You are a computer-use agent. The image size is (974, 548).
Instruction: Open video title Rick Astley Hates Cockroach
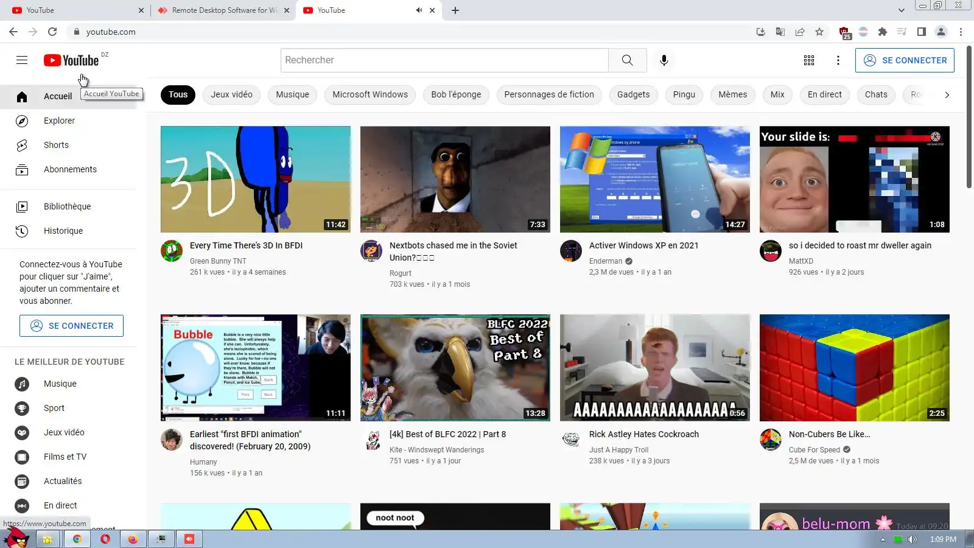(644, 434)
